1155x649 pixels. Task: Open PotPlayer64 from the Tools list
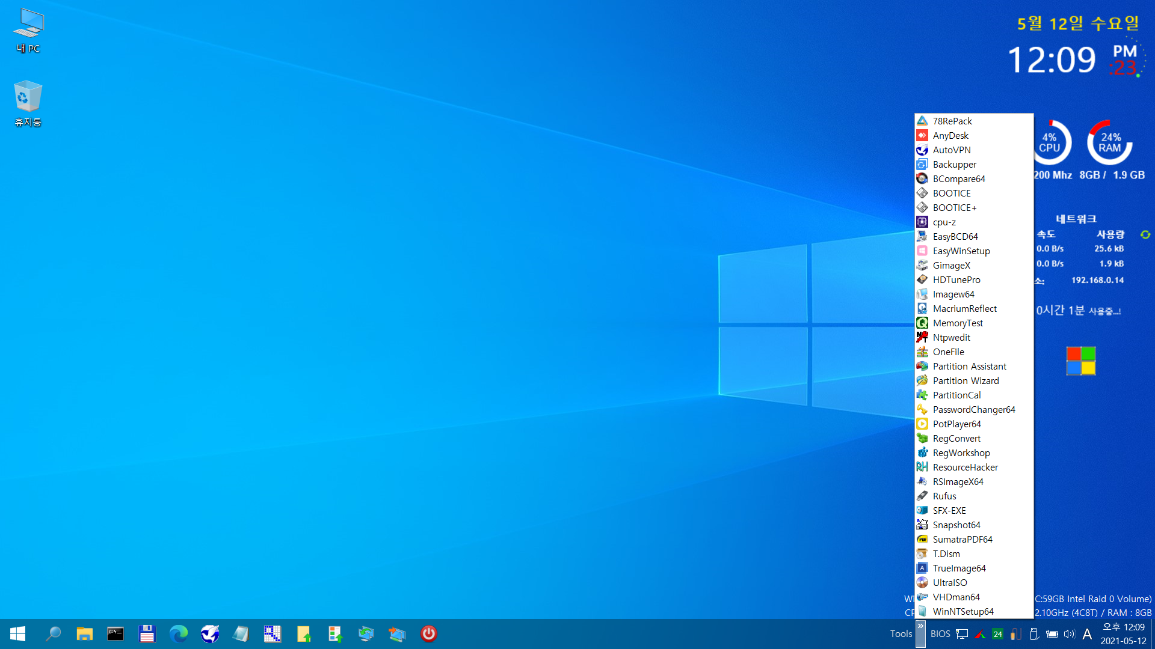[974, 424]
